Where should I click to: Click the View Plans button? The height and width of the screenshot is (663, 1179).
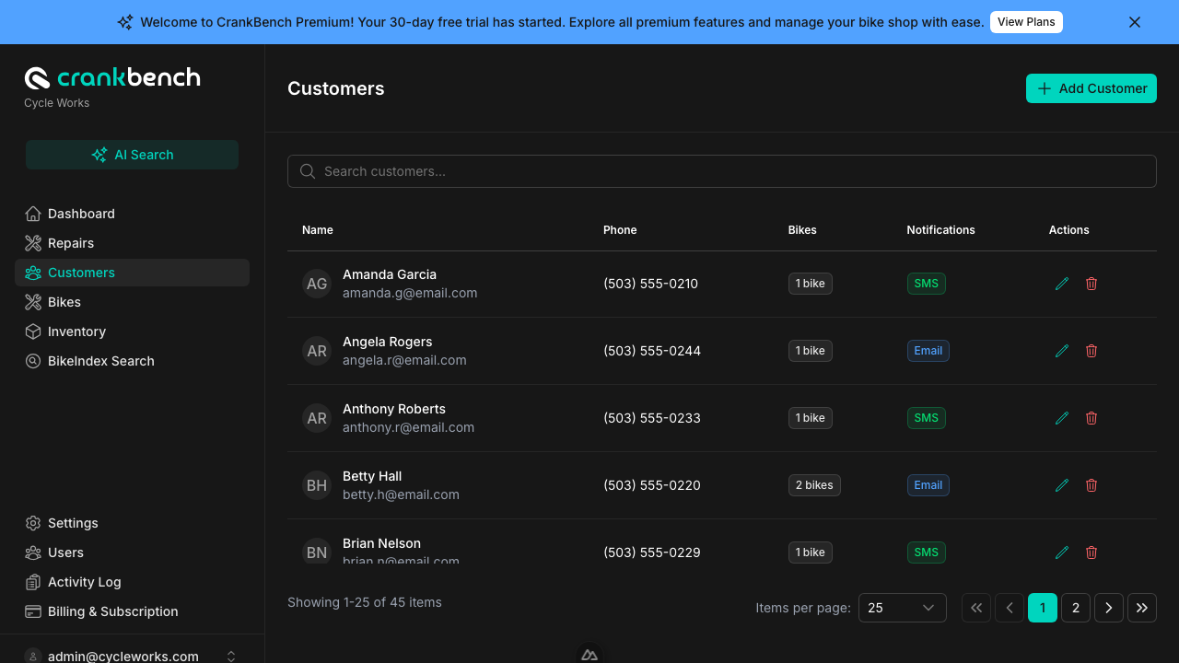click(x=1026, y=22)
